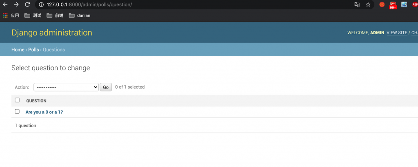
Task: Click the red 99+ badge extension icon
Action: click(x=393, y=5)
